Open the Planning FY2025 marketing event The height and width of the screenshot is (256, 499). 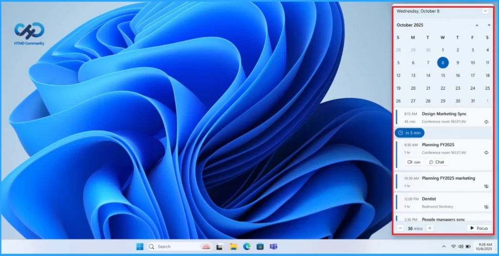[x=443, y=182]
